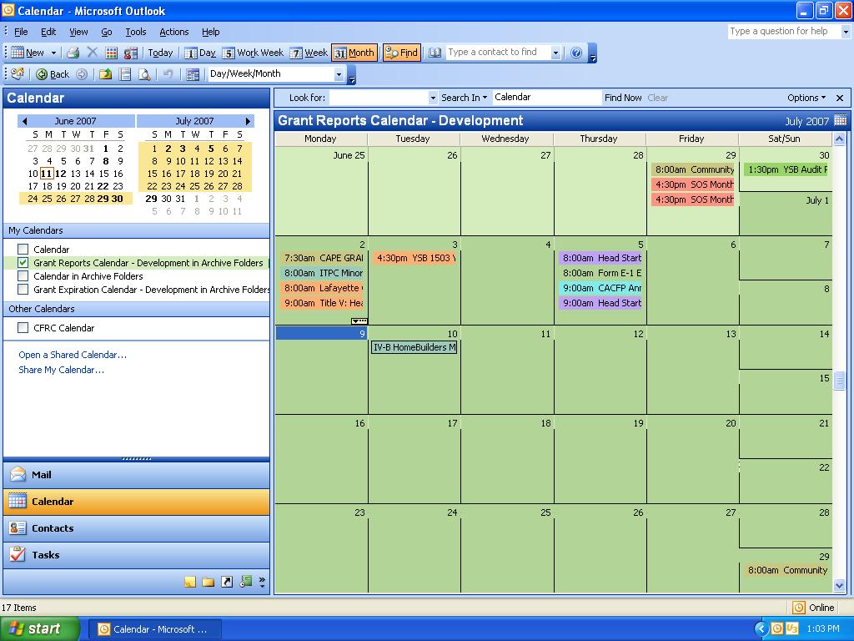Click the Print icon in the toolbar
Image resolution: width=854 pixels, height=641 pixels.
coord(73,53)
